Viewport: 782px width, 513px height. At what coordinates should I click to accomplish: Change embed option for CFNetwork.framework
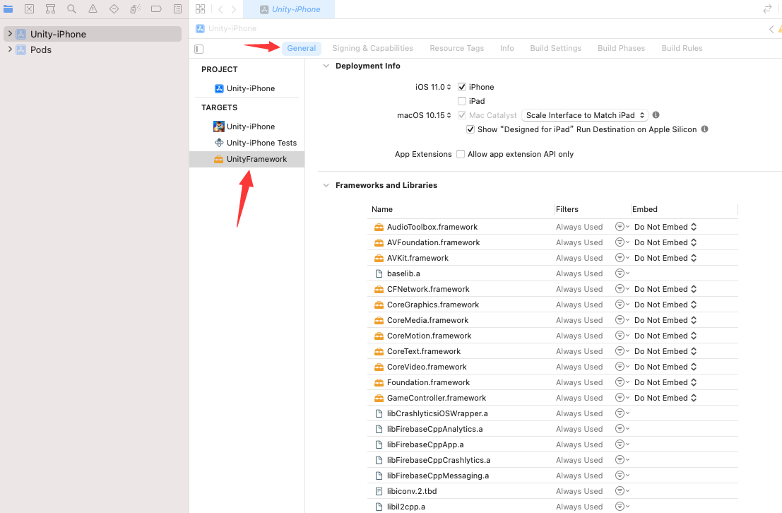[665, 289]
